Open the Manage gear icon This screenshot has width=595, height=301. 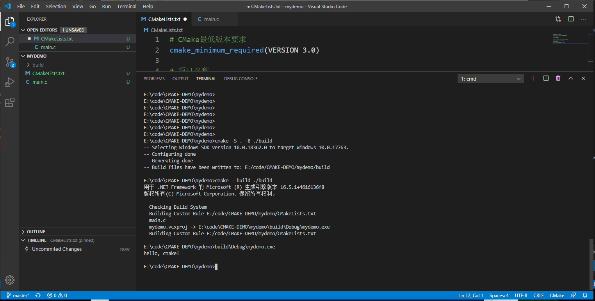(x=9, y=280)
